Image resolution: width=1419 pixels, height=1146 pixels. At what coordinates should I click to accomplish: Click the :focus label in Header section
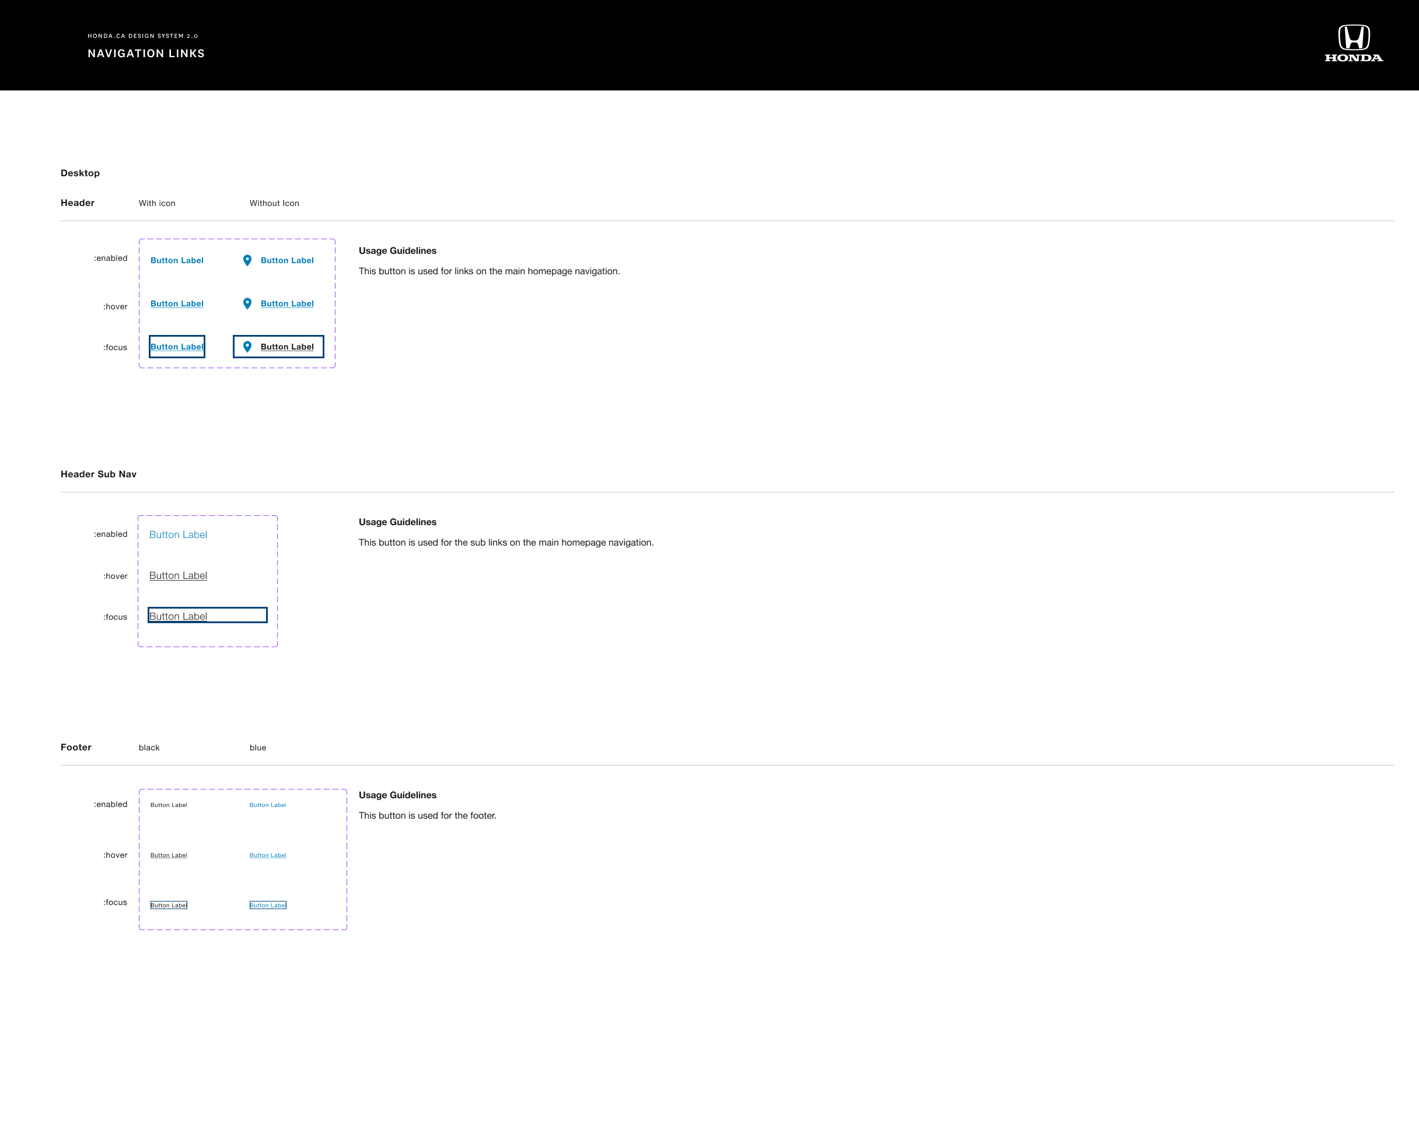115,347
